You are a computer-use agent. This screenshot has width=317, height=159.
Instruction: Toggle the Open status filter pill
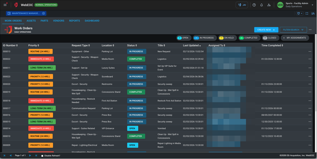(183, 38)
